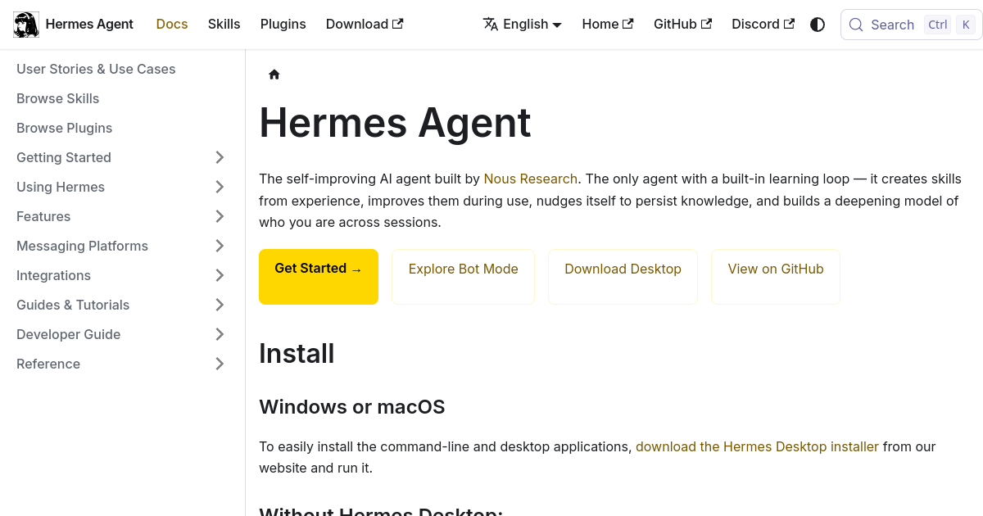The image size is (983, 516).
Task: Click the home breadcrumb icon
Action: click(x=274, y=75)
